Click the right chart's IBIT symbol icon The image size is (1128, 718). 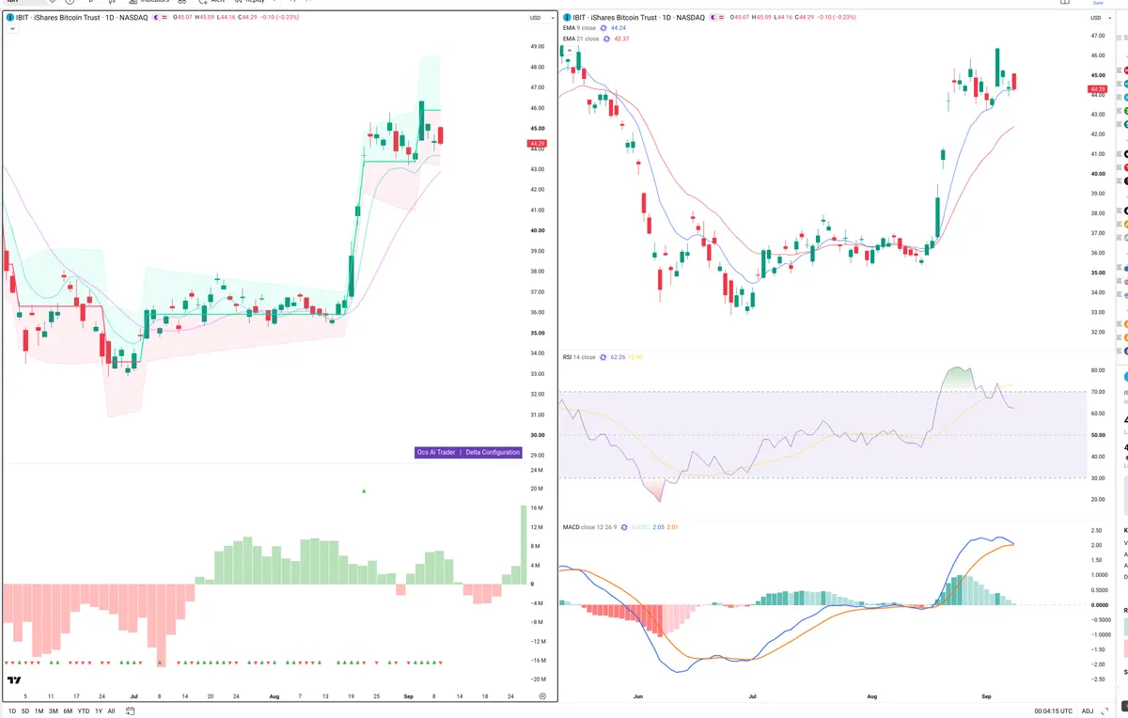pos(568,17)
